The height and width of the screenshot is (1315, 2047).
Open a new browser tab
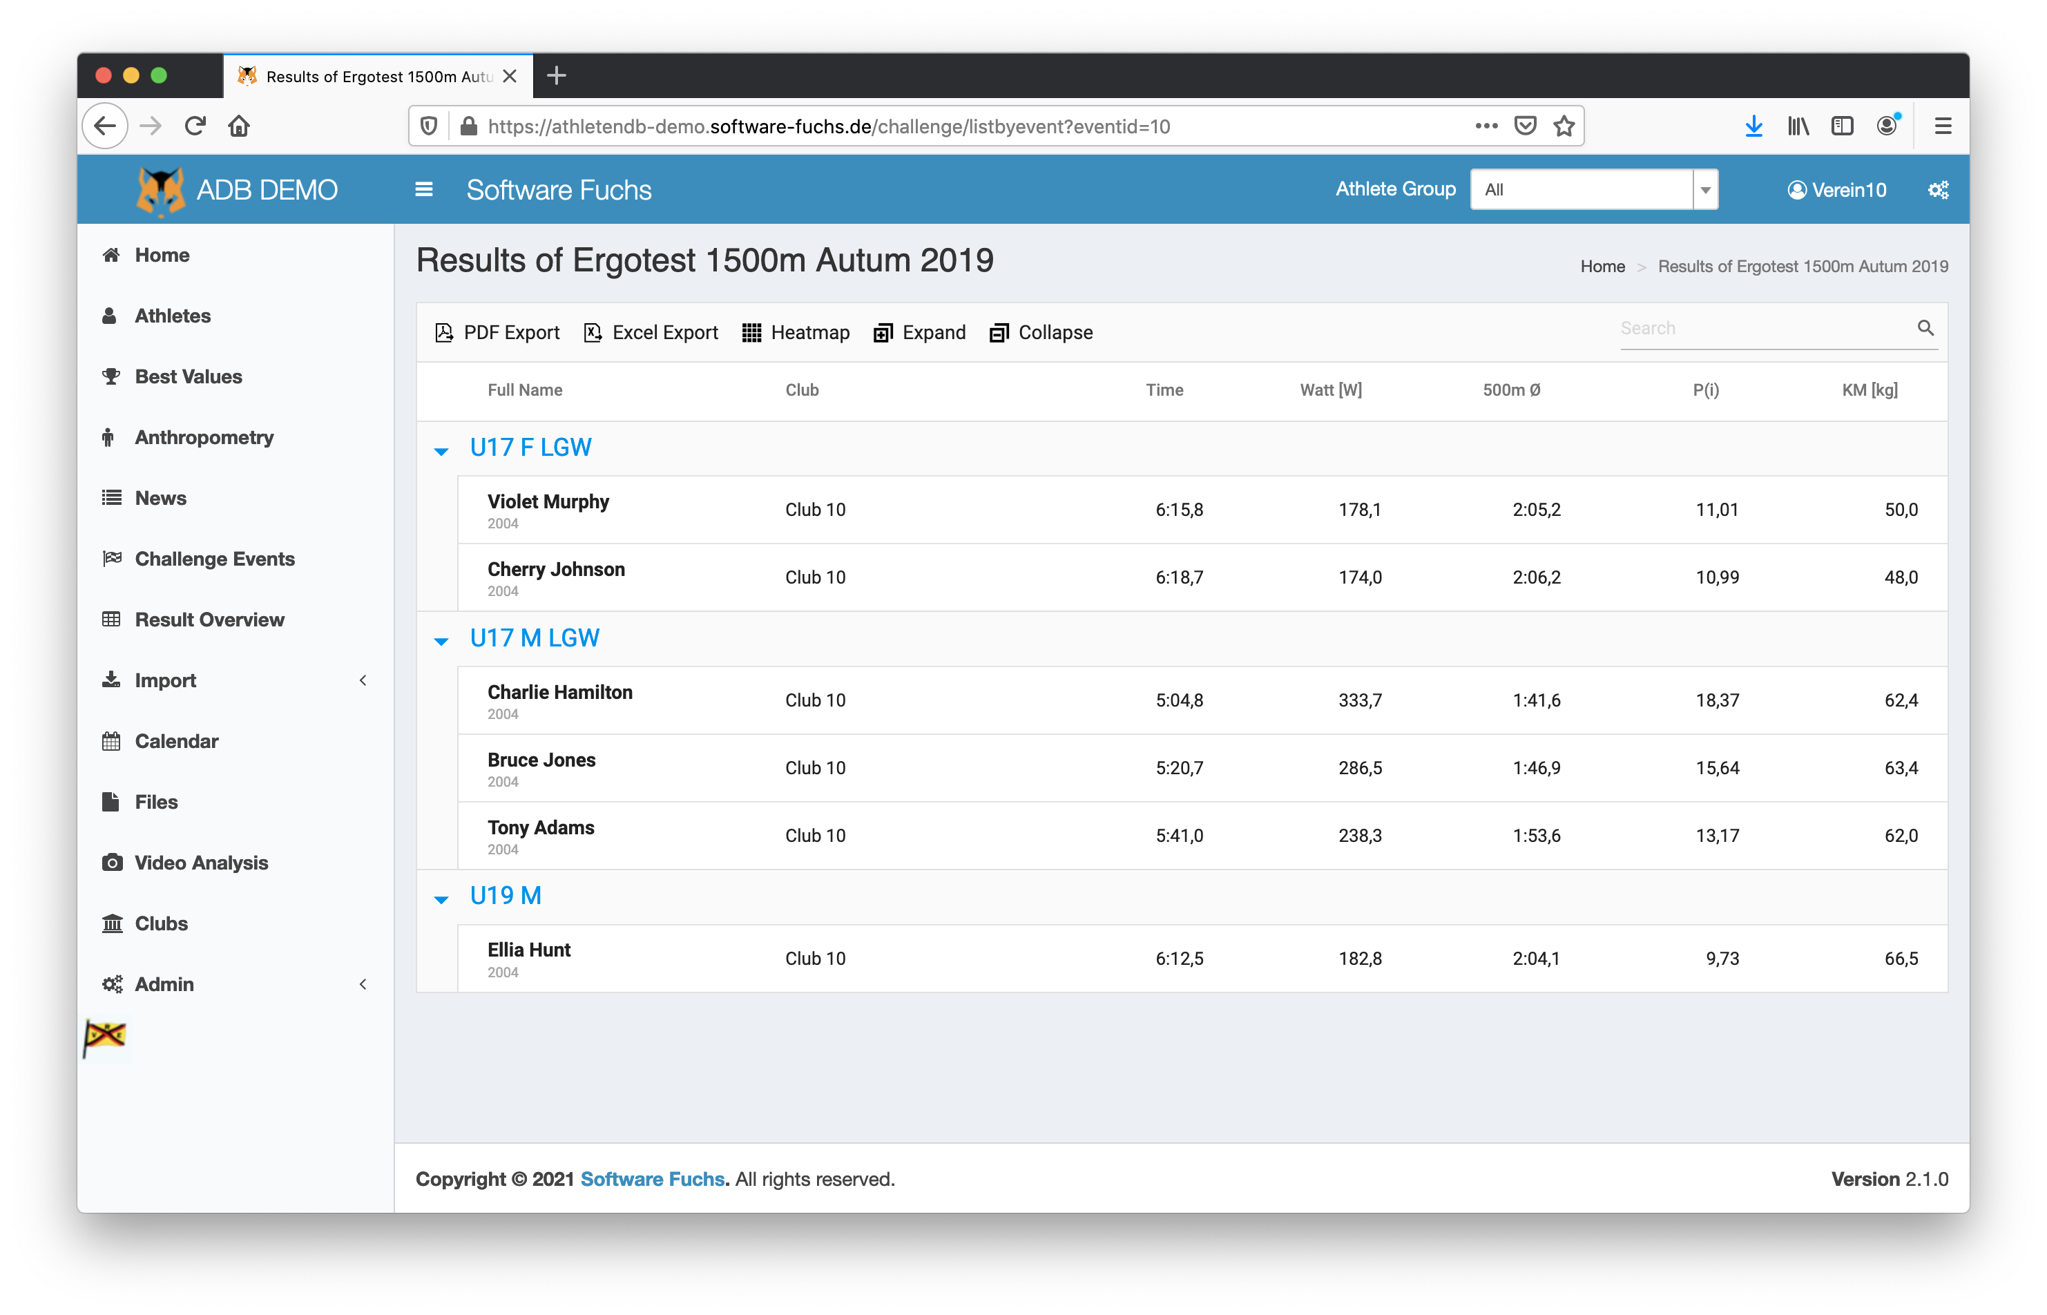tap(557, 76)
